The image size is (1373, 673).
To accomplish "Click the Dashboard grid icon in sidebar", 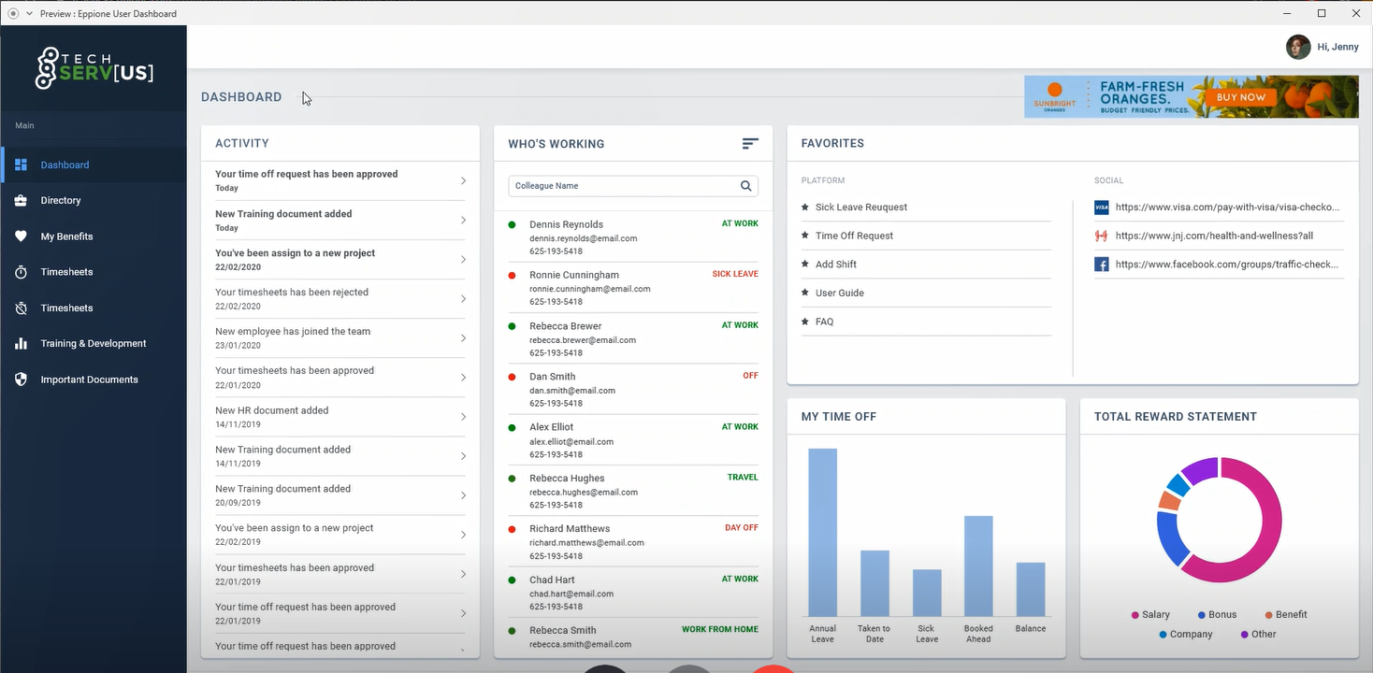I will [x=21, y=165].
